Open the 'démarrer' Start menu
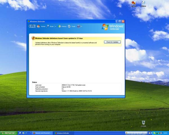169x135 pixels. [x=9, y=133]
